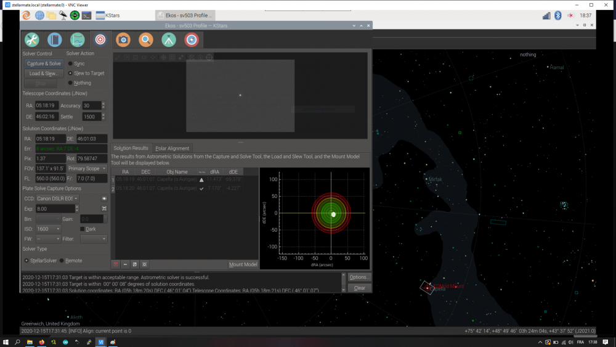Click the log panel vertical scrollbar
This screenshot has width=616, height=347.
[x=343, y=282]
